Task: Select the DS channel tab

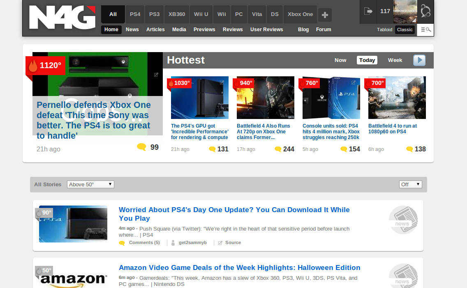Action: [x=275, y=14]
